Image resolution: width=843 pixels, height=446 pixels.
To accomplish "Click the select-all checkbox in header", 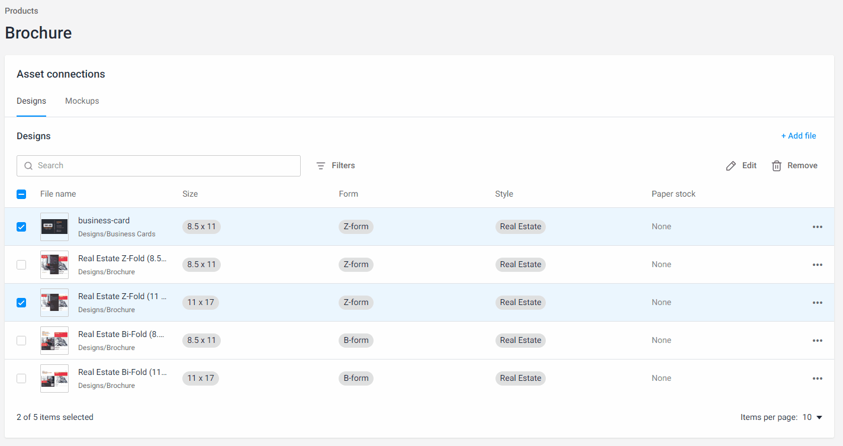I will (x=21, y=194).
